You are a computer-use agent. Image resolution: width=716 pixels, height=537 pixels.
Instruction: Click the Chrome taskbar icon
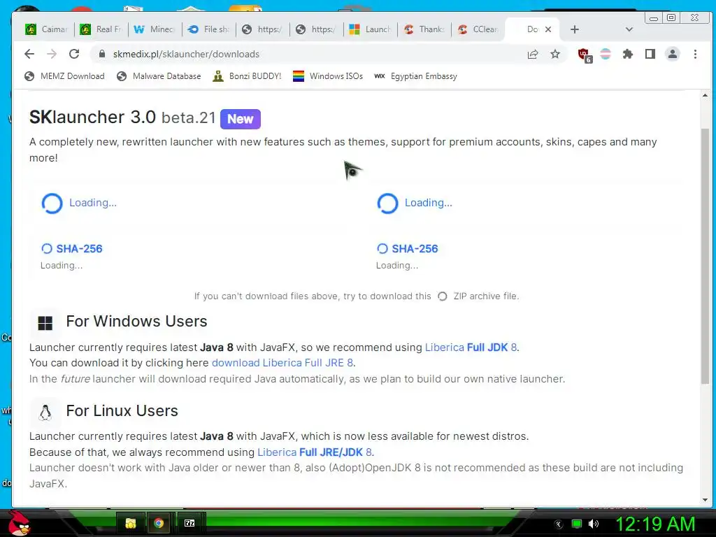(159, 523)
